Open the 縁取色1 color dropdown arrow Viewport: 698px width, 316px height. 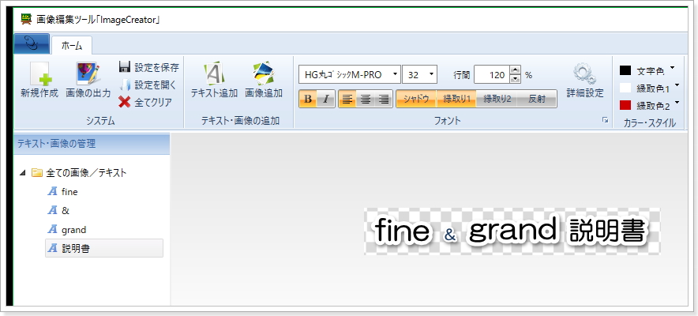tap(677, 85)
